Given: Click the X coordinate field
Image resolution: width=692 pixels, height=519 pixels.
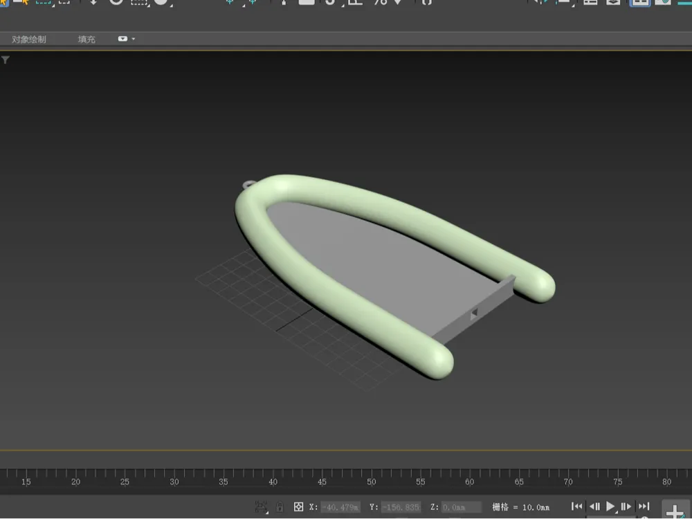Looking at the screenshot, I should pos(340,507).
